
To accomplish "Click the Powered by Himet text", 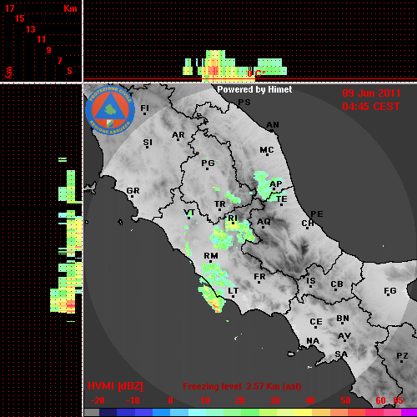I will coord(254,89).
